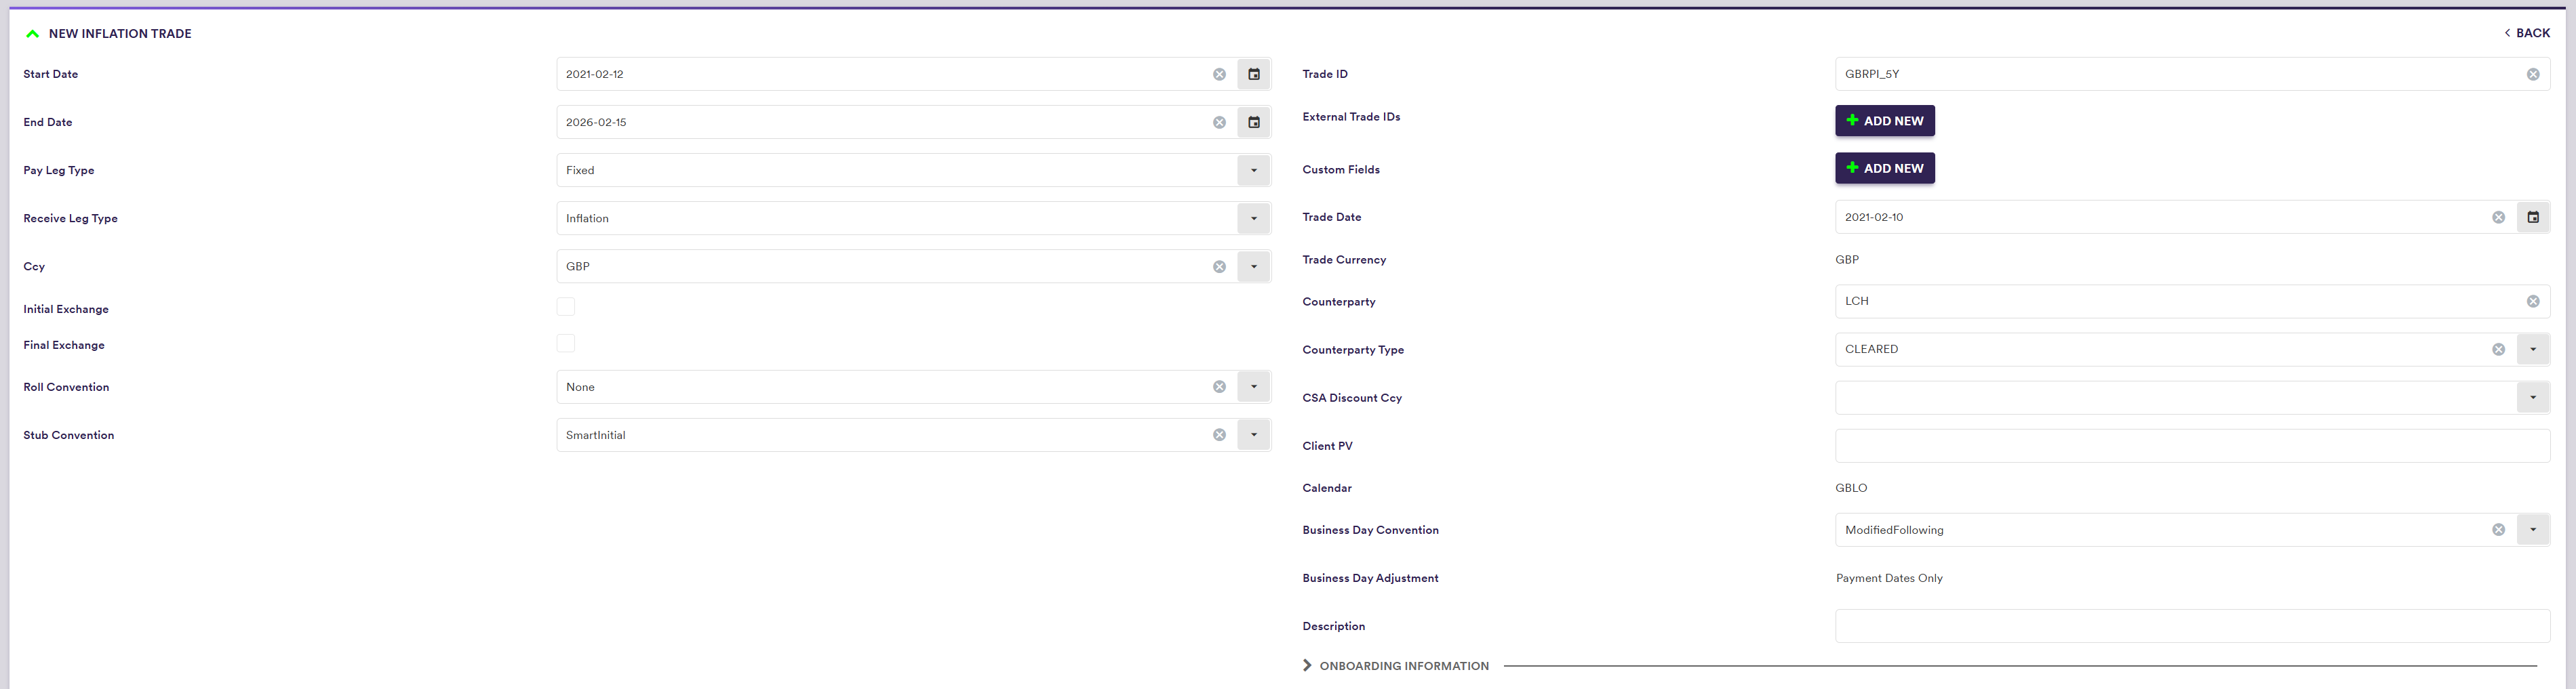Open the End Date calendar picker
The height and width of the screenshot is (689, 2576).
[x=1253, y=122]
